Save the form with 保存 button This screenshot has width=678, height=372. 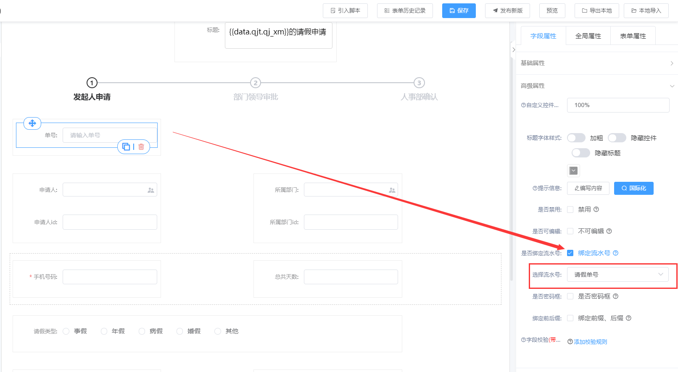(x=459, y=10)
